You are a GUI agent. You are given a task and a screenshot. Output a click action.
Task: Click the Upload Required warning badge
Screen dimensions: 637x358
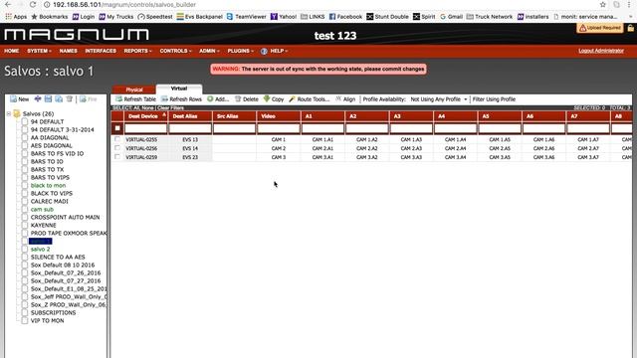tap(599, 28)
